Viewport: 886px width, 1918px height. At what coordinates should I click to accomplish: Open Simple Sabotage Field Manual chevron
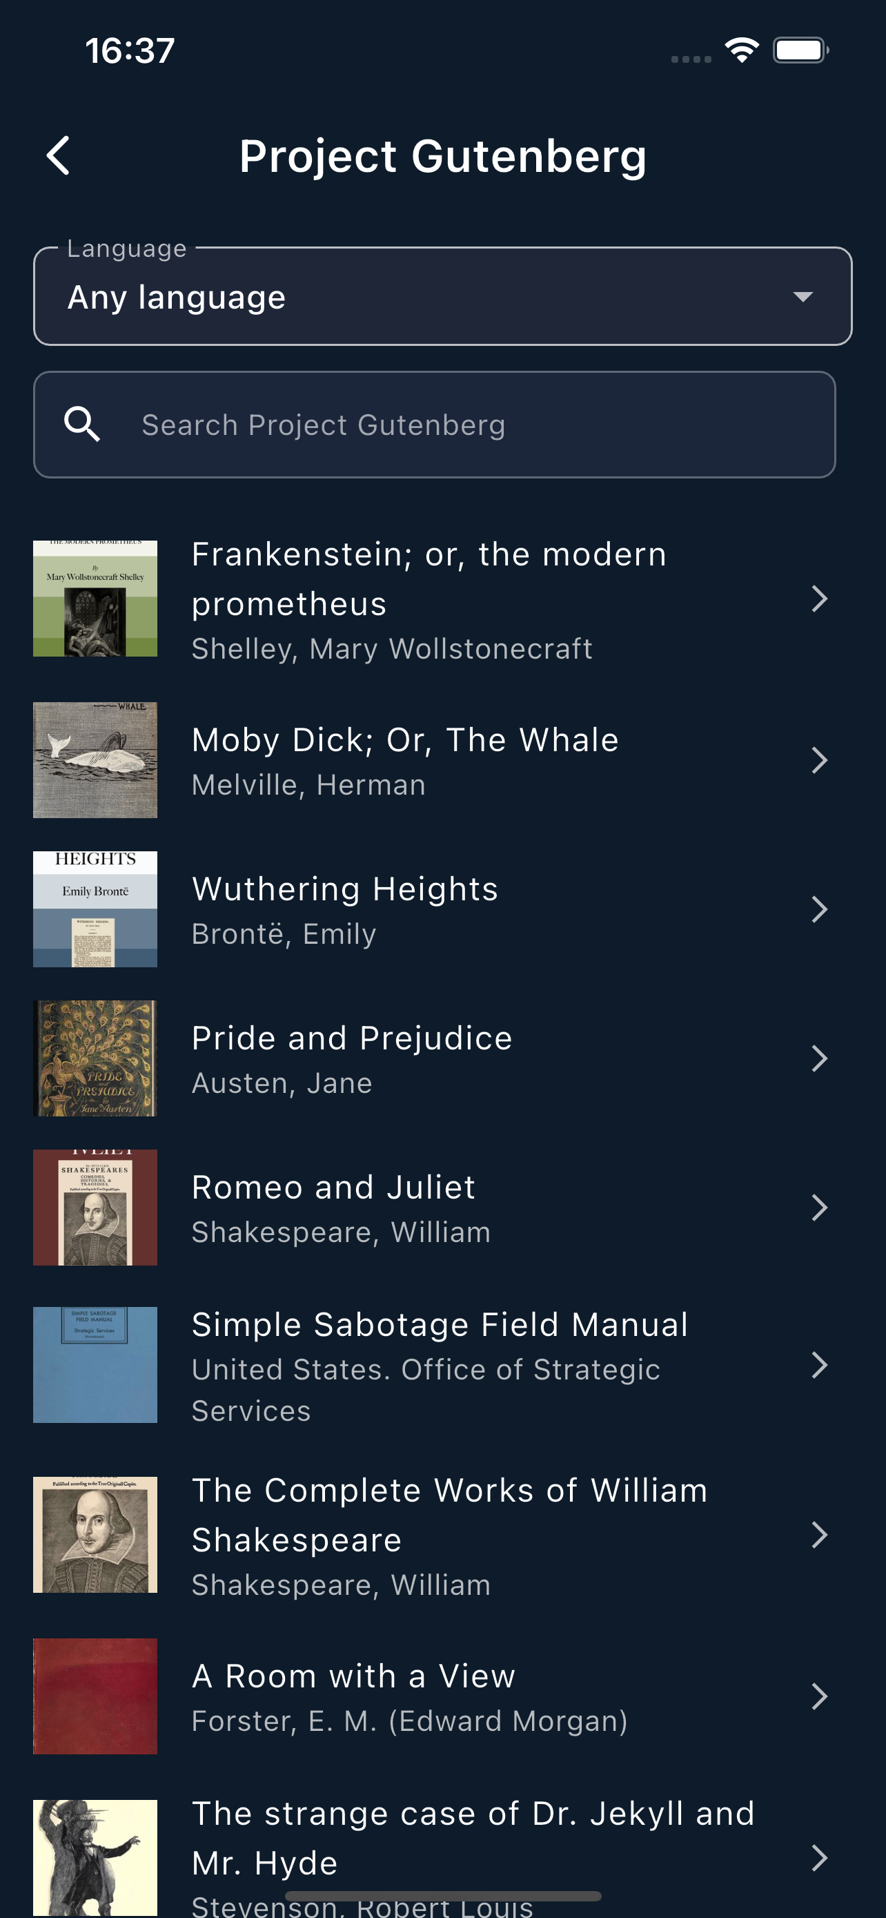819,1365
